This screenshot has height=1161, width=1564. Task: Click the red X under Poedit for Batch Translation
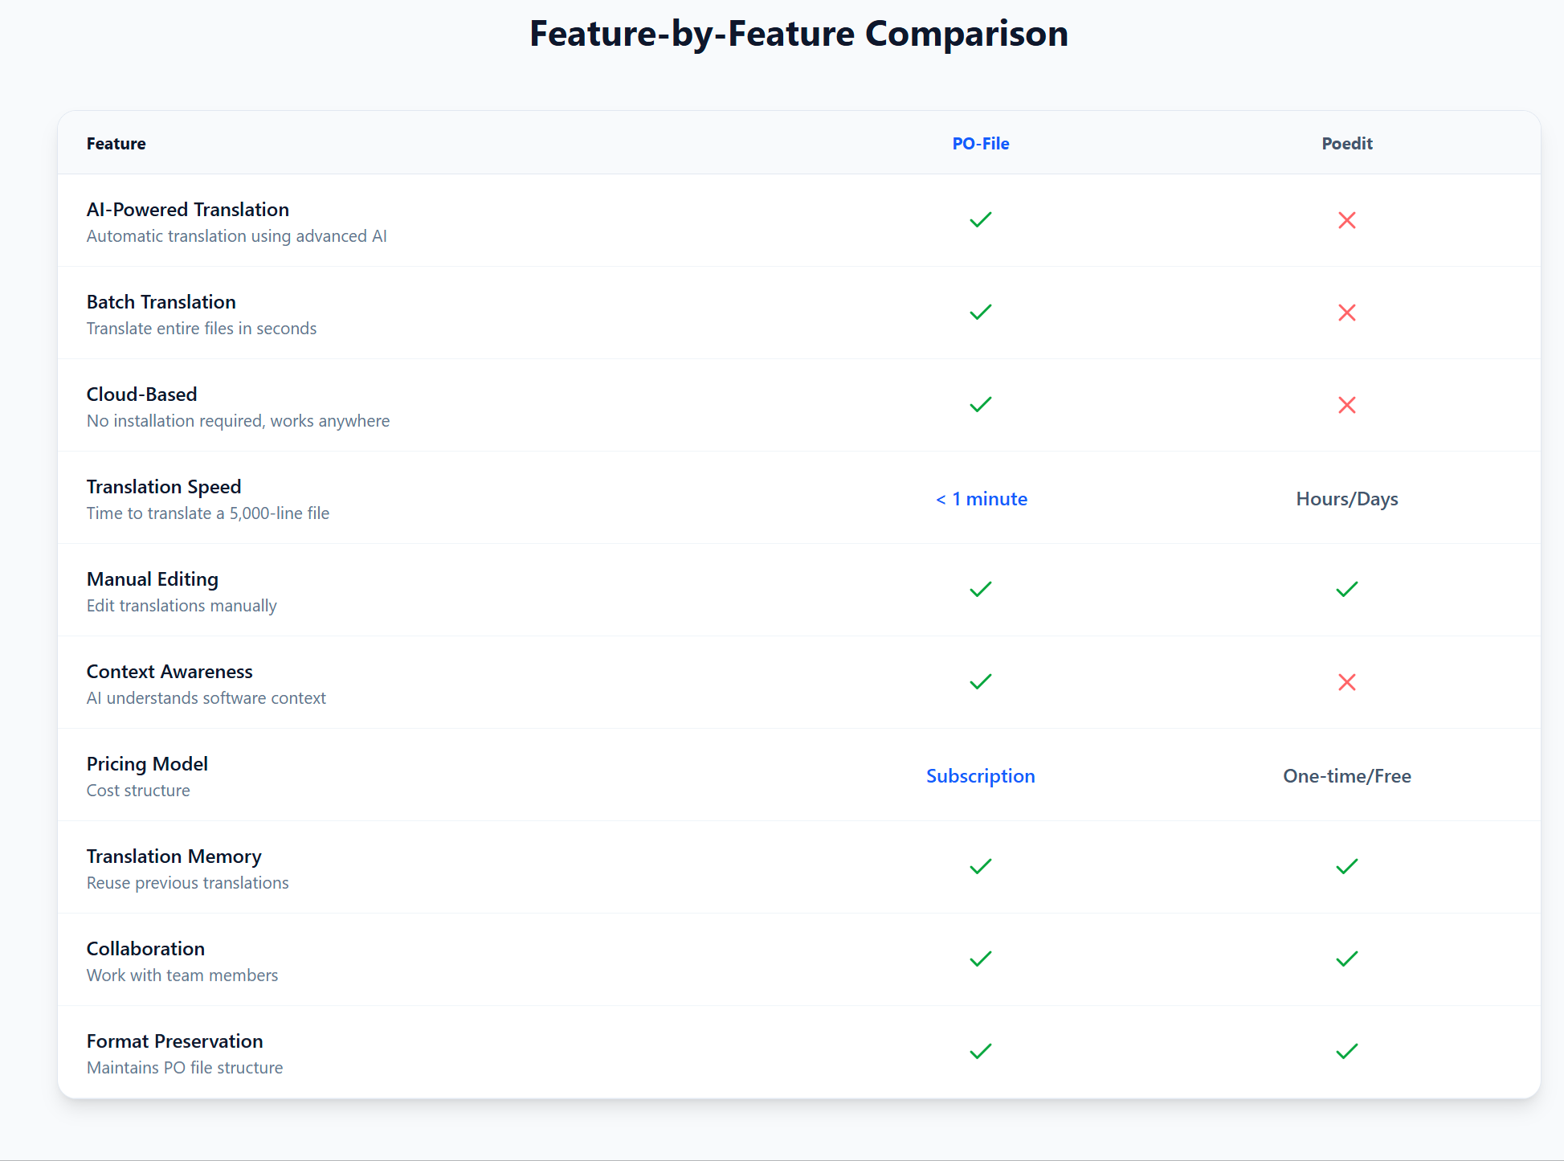pos(1347,313)
